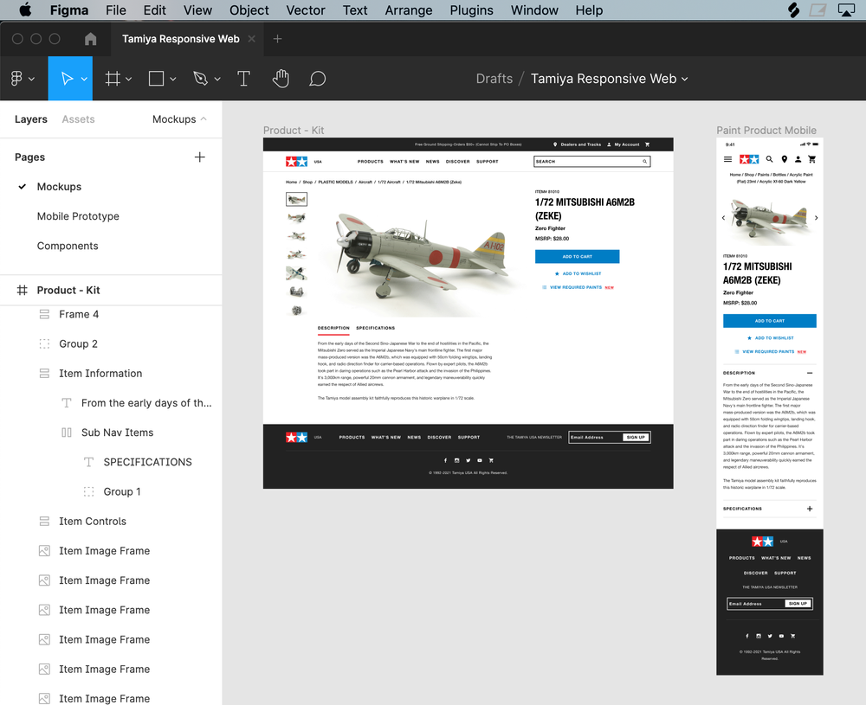Click the Sign Up button in desktop footer
This screenshot has width=866, height=705.
tap(636, 438)
